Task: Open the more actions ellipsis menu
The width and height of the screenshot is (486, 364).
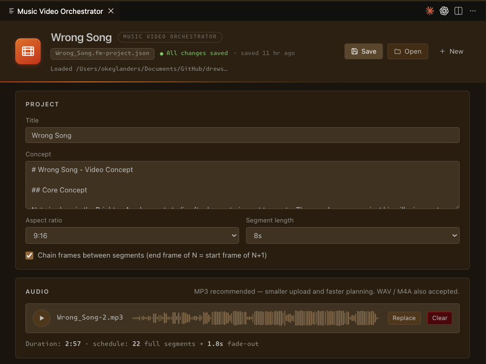Action: tap(473, 11)
